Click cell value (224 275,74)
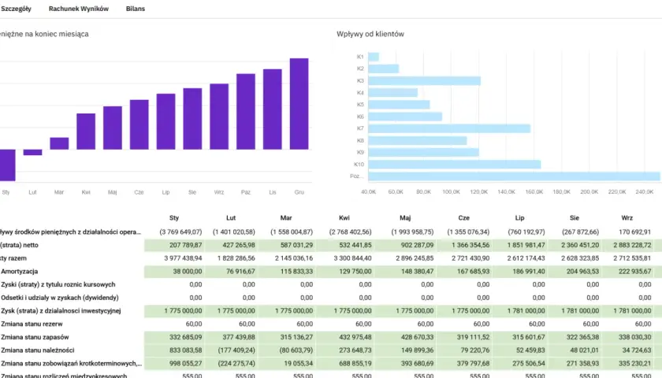662x378 pixels. point(236,363)
